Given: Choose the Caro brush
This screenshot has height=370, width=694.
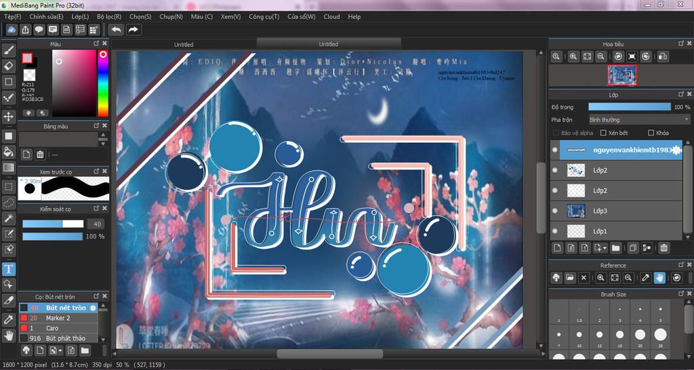Looking at the screenshot, I should [x=58, y=329].
